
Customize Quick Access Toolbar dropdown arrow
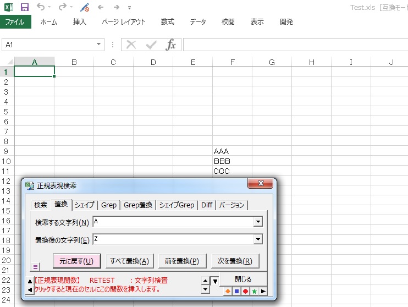(x=129, y=8)
